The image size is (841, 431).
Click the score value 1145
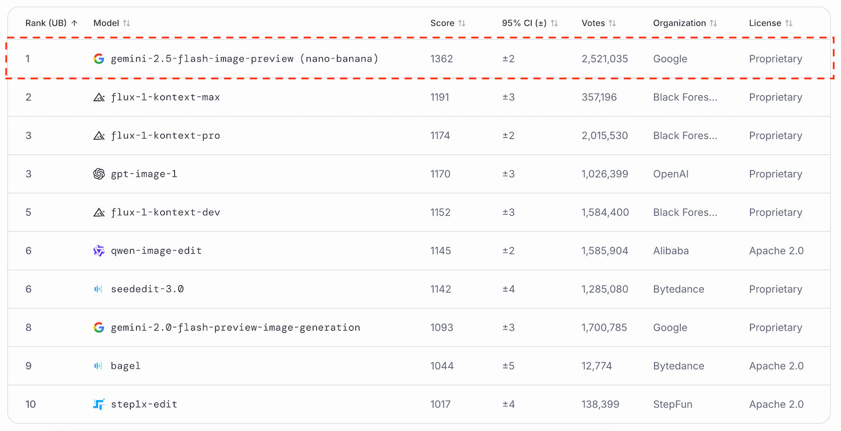(441, 251)
